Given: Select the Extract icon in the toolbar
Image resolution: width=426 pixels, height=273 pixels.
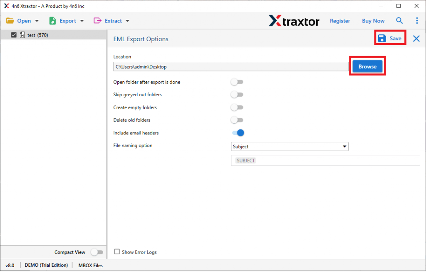Looking at the screenshot, I should pos(97,20).
